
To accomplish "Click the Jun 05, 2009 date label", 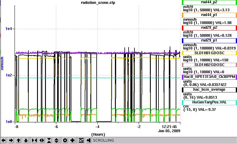I will (x=169, y=131).
